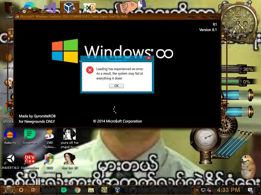This screenshot has height=195, width=261.
Task: Click the red error icon in dialog
Action: click(90, 70)
